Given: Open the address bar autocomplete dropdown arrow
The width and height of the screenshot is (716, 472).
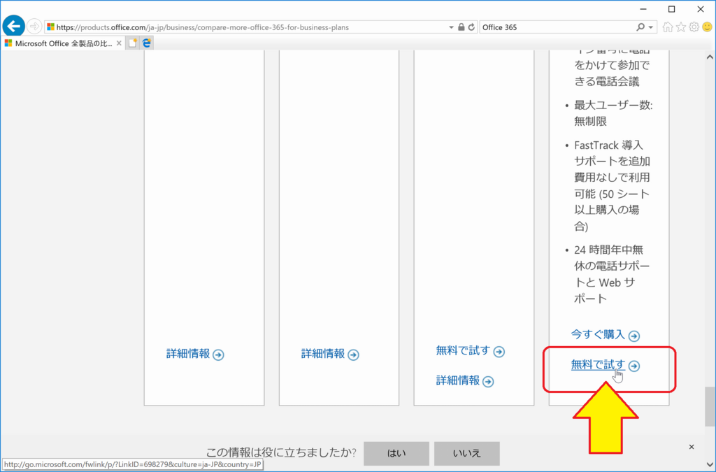Looking at the screenshot, I should (451, 27).
